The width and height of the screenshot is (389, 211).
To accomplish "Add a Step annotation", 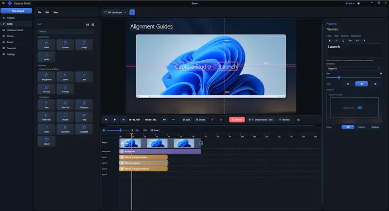I will point(84,117).
